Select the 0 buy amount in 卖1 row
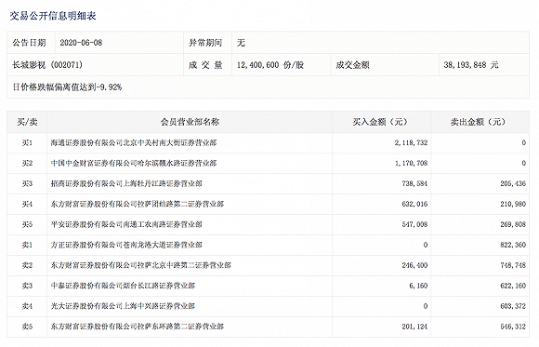This screenshot has width=539, height=347. [426, 245]
